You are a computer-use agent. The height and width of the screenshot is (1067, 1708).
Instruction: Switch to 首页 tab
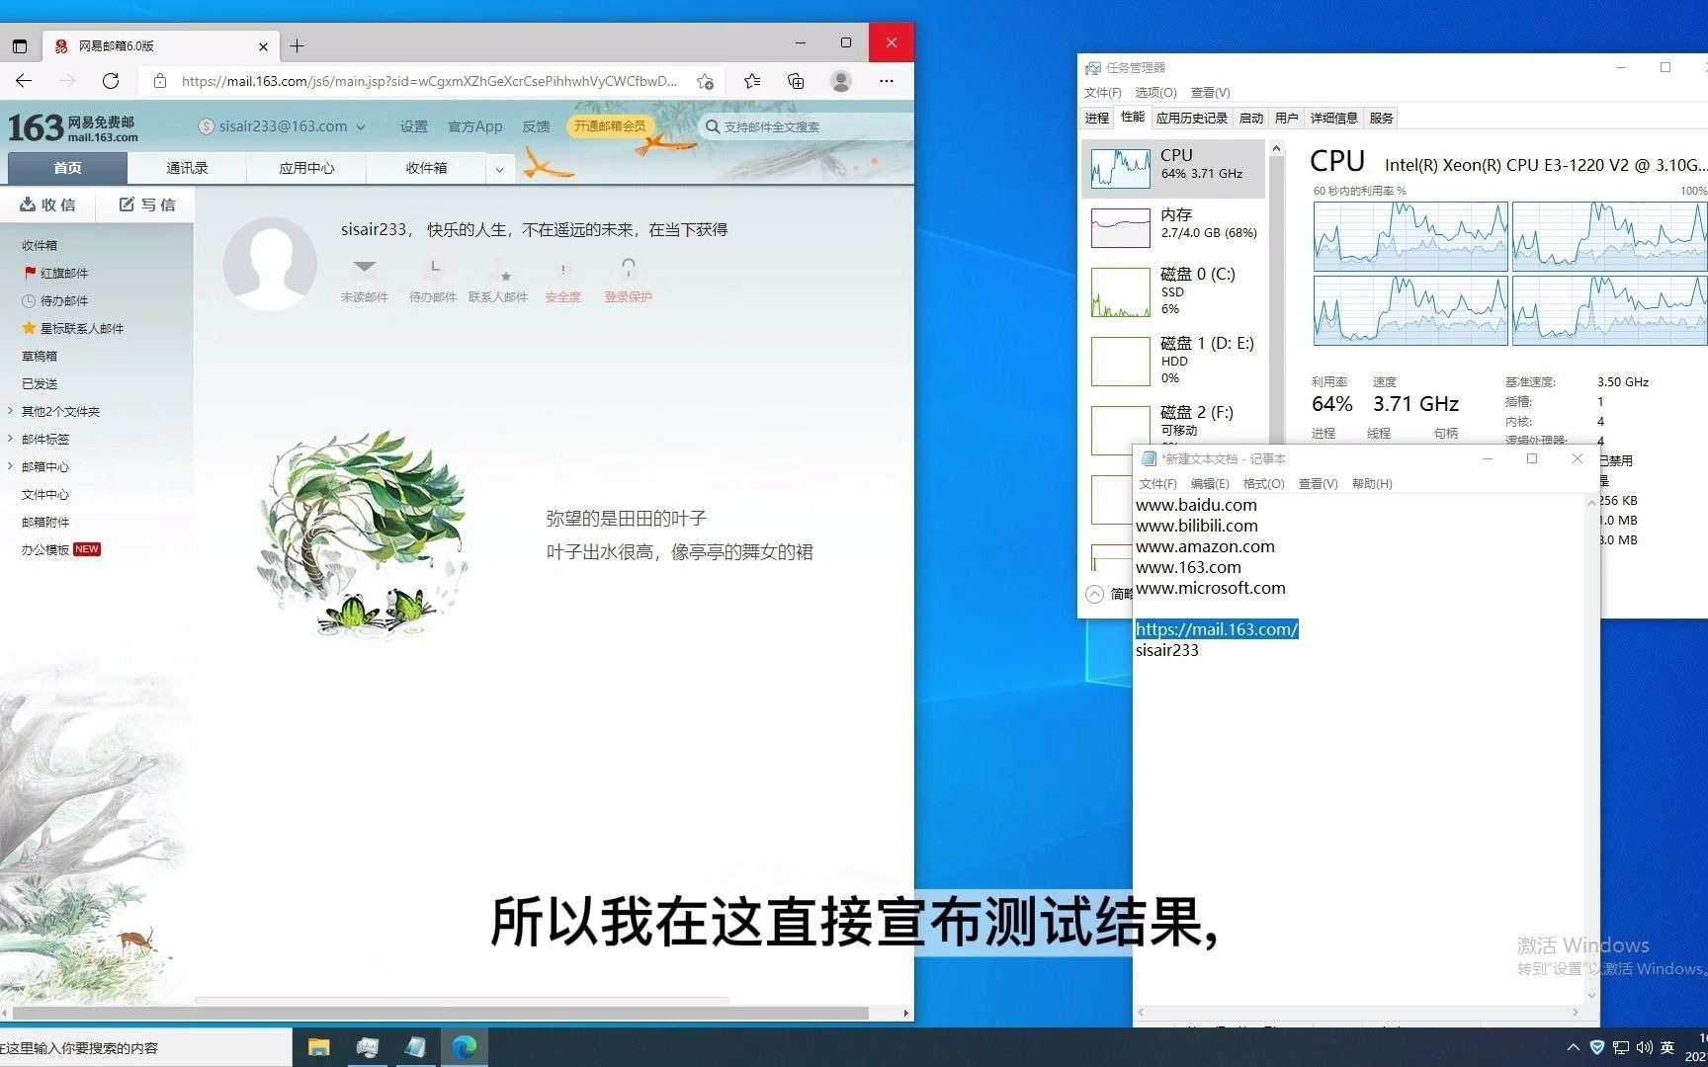coord(67,168)
